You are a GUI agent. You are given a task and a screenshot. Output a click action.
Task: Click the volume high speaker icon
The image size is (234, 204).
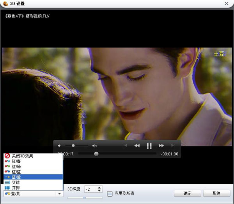click(x=94, y=146)
